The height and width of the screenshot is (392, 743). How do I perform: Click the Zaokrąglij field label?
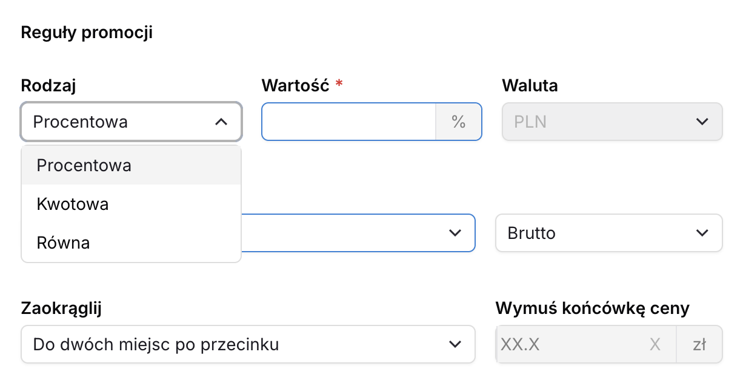pyautogui.click(x=61, y=309)
